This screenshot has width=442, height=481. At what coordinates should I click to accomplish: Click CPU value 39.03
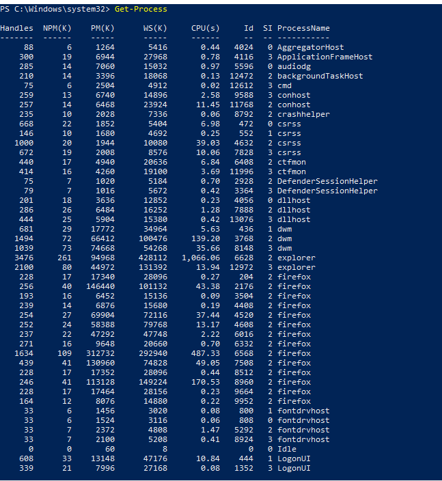(208, 143)
